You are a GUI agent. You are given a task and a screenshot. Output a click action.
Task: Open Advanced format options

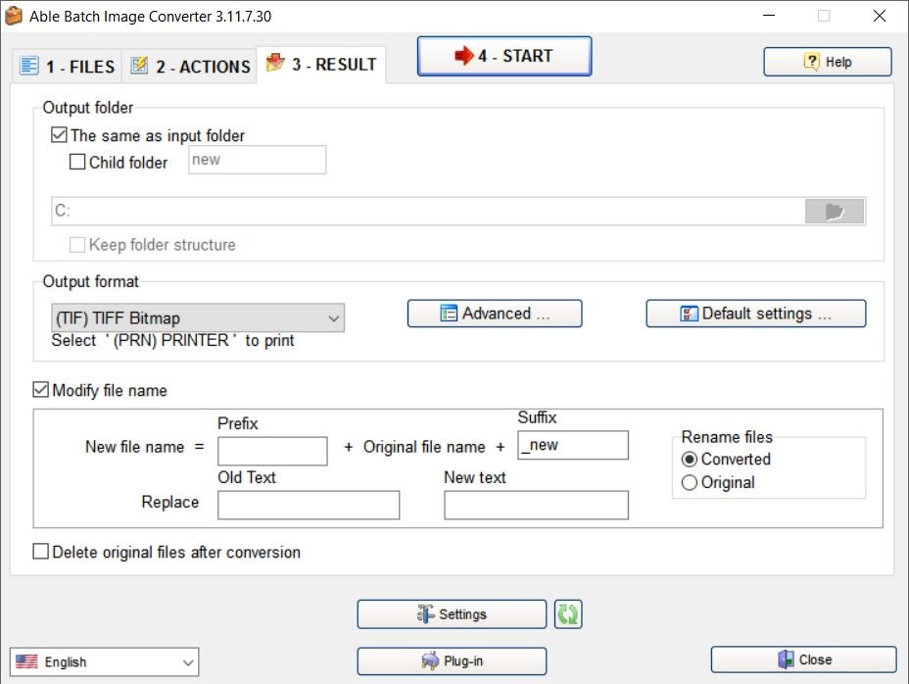pos(495,314)
